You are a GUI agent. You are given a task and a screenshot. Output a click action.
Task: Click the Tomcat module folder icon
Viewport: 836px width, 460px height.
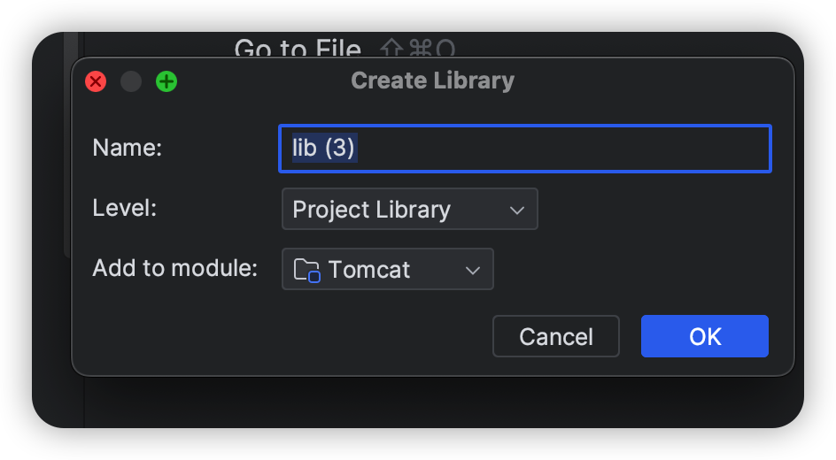click(306, 270)
